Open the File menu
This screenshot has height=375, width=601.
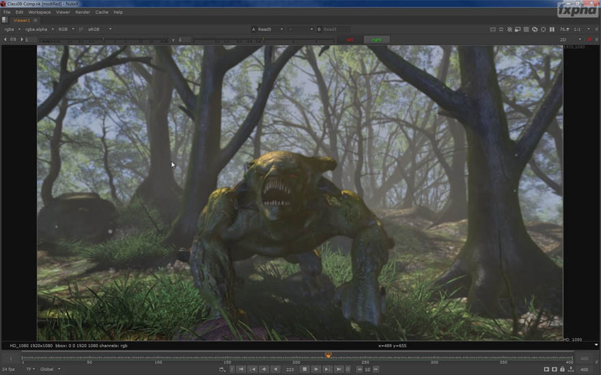[x=7, y=12]
